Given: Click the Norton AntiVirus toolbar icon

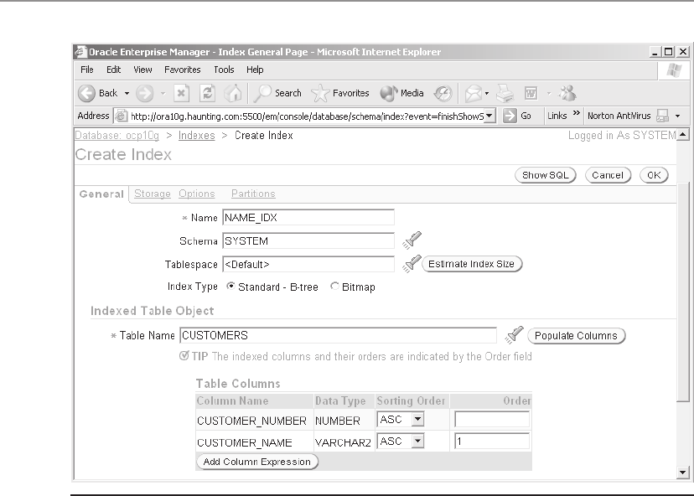Looking at the screenshot, I should (663, 116).
